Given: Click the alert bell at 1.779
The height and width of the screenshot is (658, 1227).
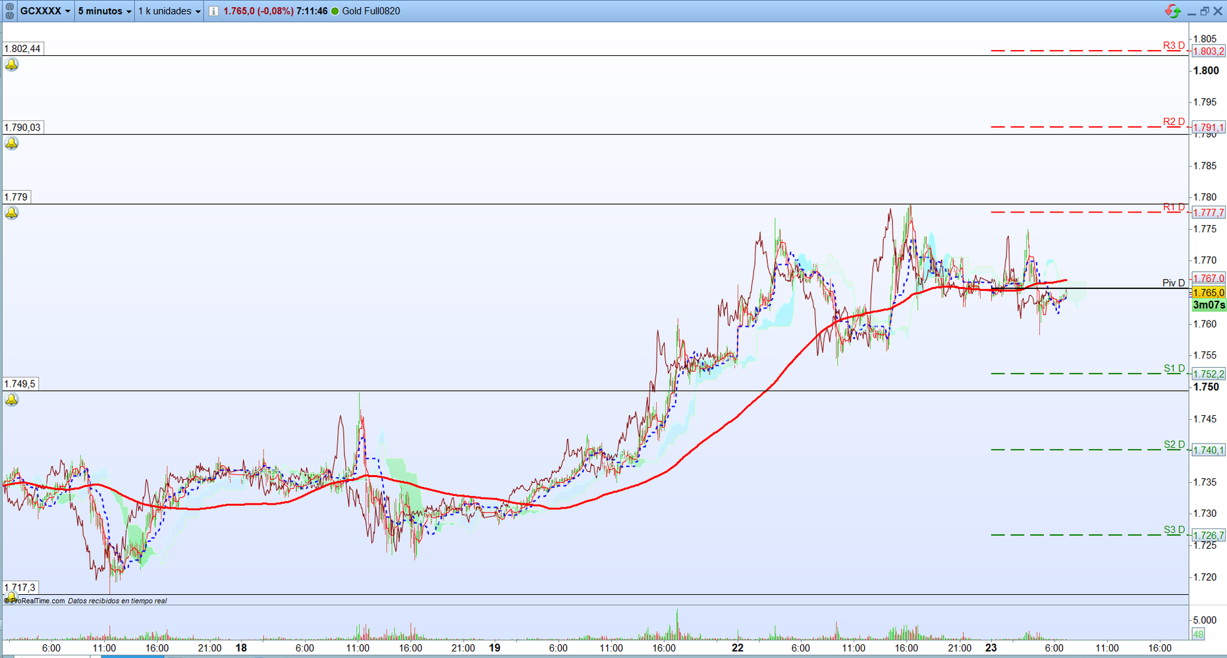Looking at the screenshot, I should [x=12, y=213].
